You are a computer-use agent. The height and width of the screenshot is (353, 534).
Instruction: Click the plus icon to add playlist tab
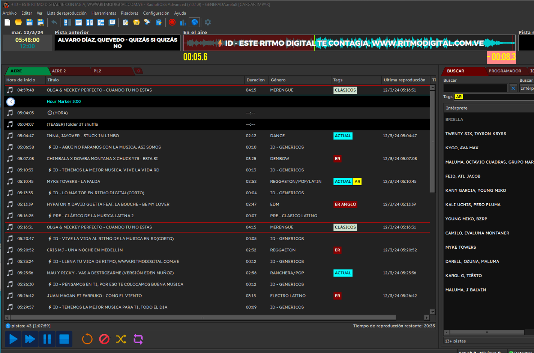(x=138, y=71)
